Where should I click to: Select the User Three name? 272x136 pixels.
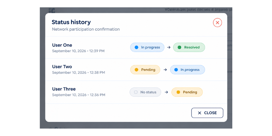(64, 89)
